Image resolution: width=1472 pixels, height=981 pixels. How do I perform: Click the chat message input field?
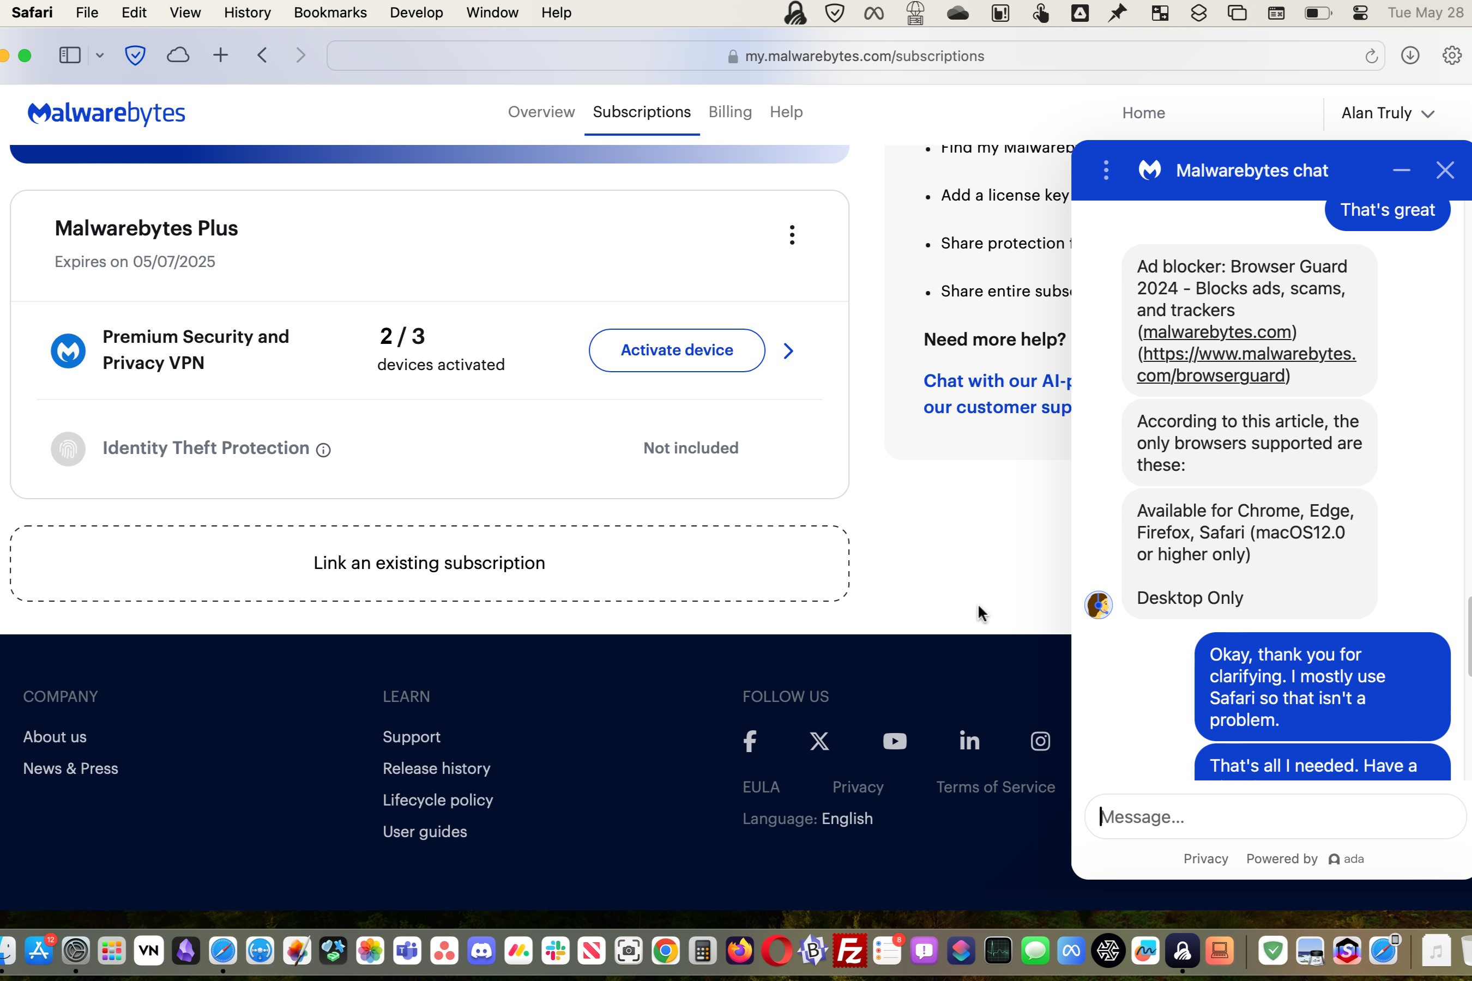tap(1272, 817)
